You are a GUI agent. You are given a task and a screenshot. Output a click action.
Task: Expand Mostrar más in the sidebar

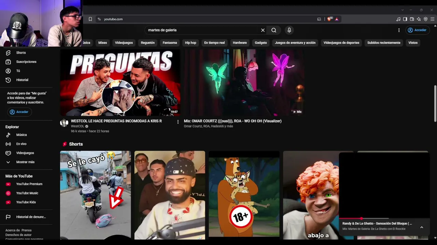[26, 162]
